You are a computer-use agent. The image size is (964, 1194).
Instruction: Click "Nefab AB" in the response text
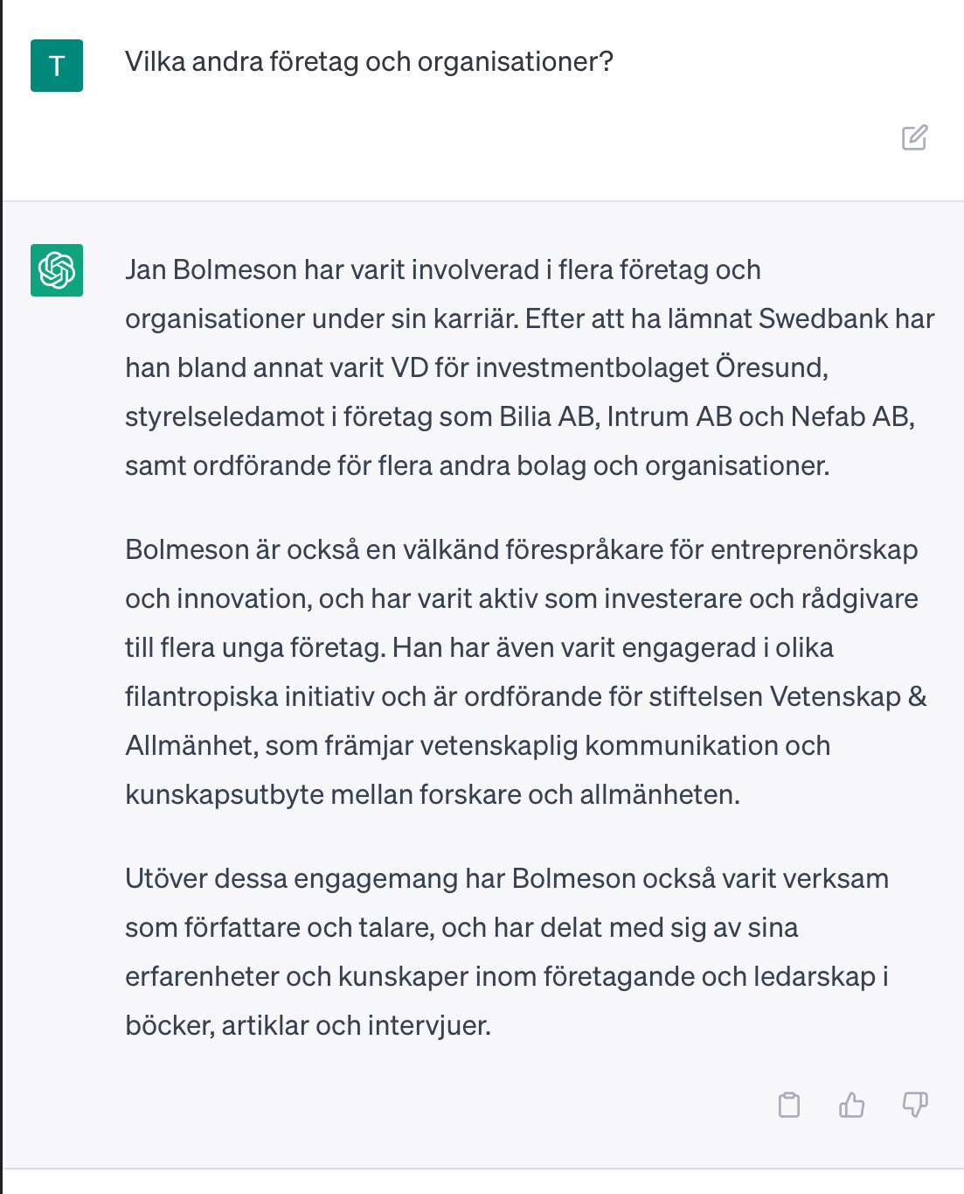[x=850, y=416]
